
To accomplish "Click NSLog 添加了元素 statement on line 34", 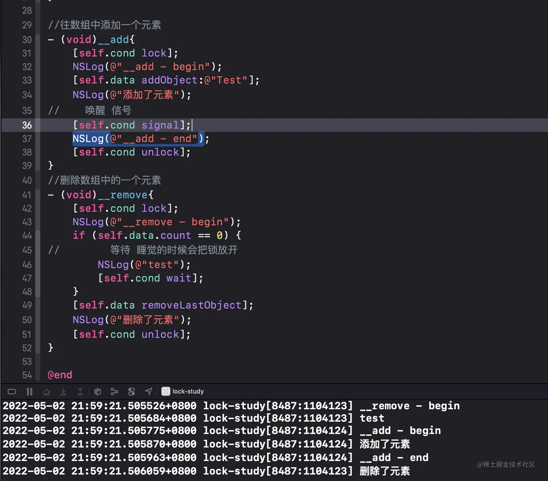I will [132, 95].
